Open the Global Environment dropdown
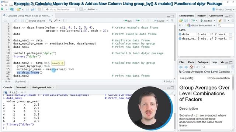The image size is (236, 132). tap(201, 25)
